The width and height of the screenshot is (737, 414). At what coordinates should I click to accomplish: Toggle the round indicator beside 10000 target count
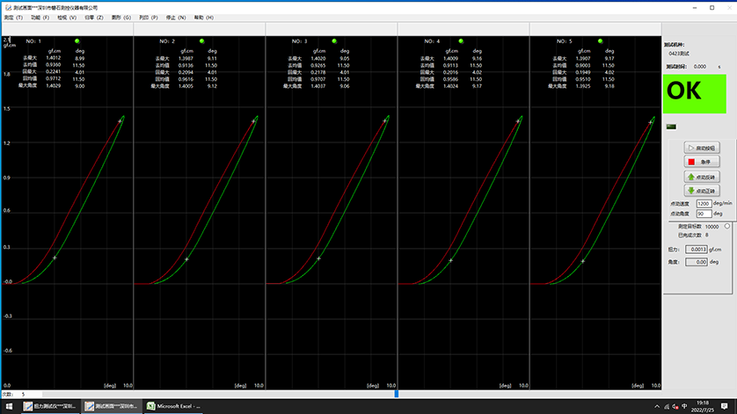coord(726,227)
